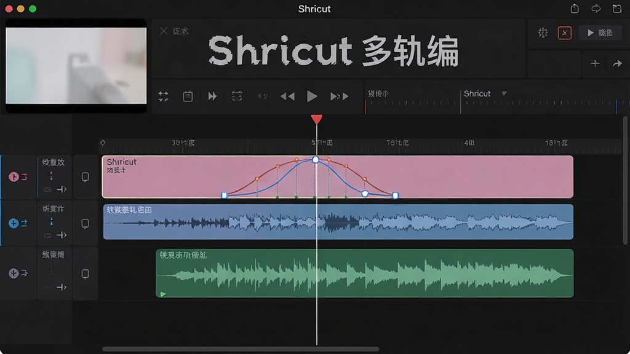Open the settings gear icon
The image size is (630, 354).
tap(543, 33)
